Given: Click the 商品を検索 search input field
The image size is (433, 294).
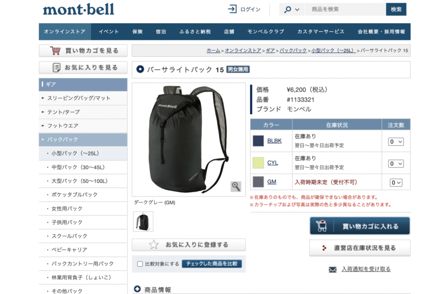Looking at the screenshot, I should [345, 9].
